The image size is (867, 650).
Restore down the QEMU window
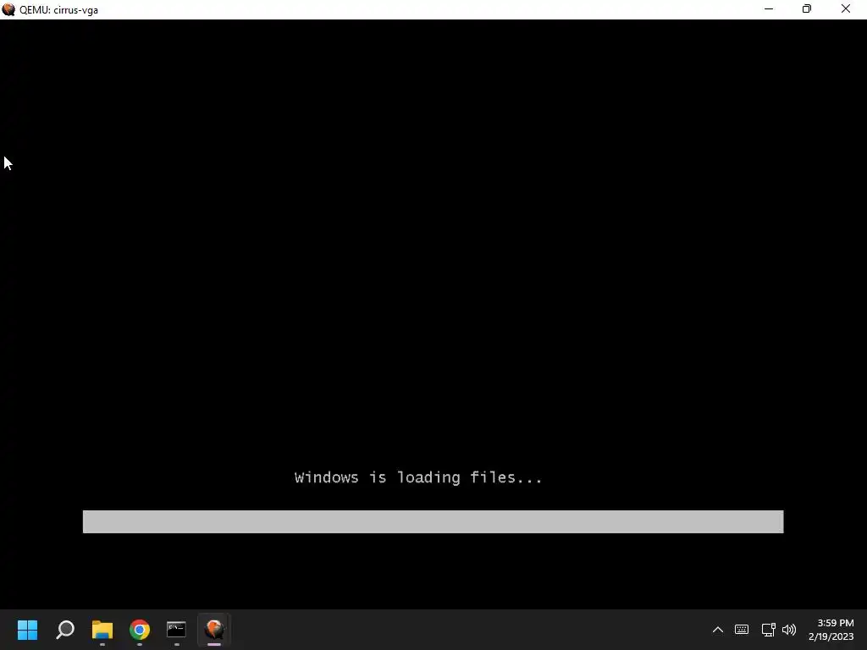pos(807,8)
